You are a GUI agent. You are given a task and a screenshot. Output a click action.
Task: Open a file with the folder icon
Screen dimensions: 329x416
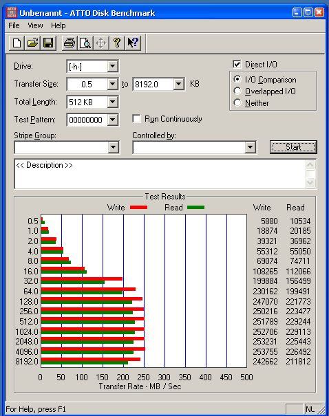coord(32,43)
